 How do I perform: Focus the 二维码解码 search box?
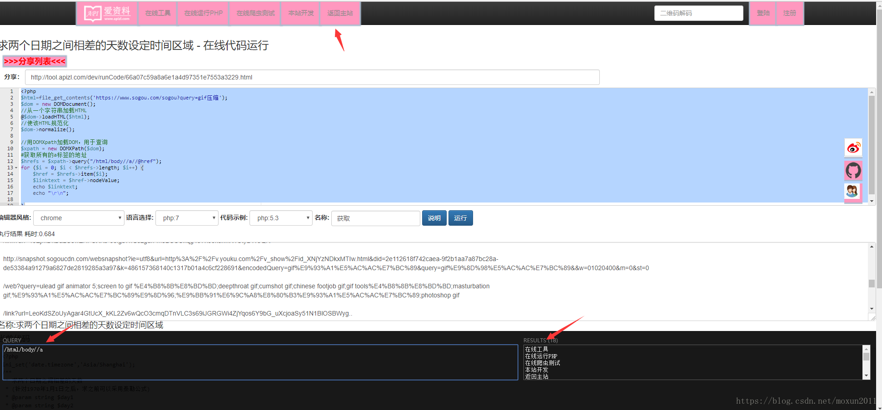[x=699, y=13]
